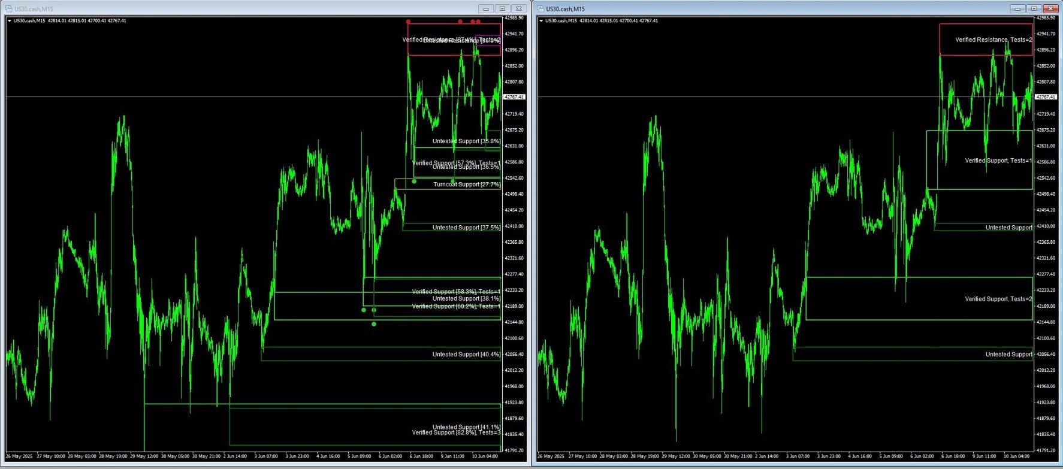Expand the triangle arrow beside US30.cash,M15 in right chart

point(542,21)
